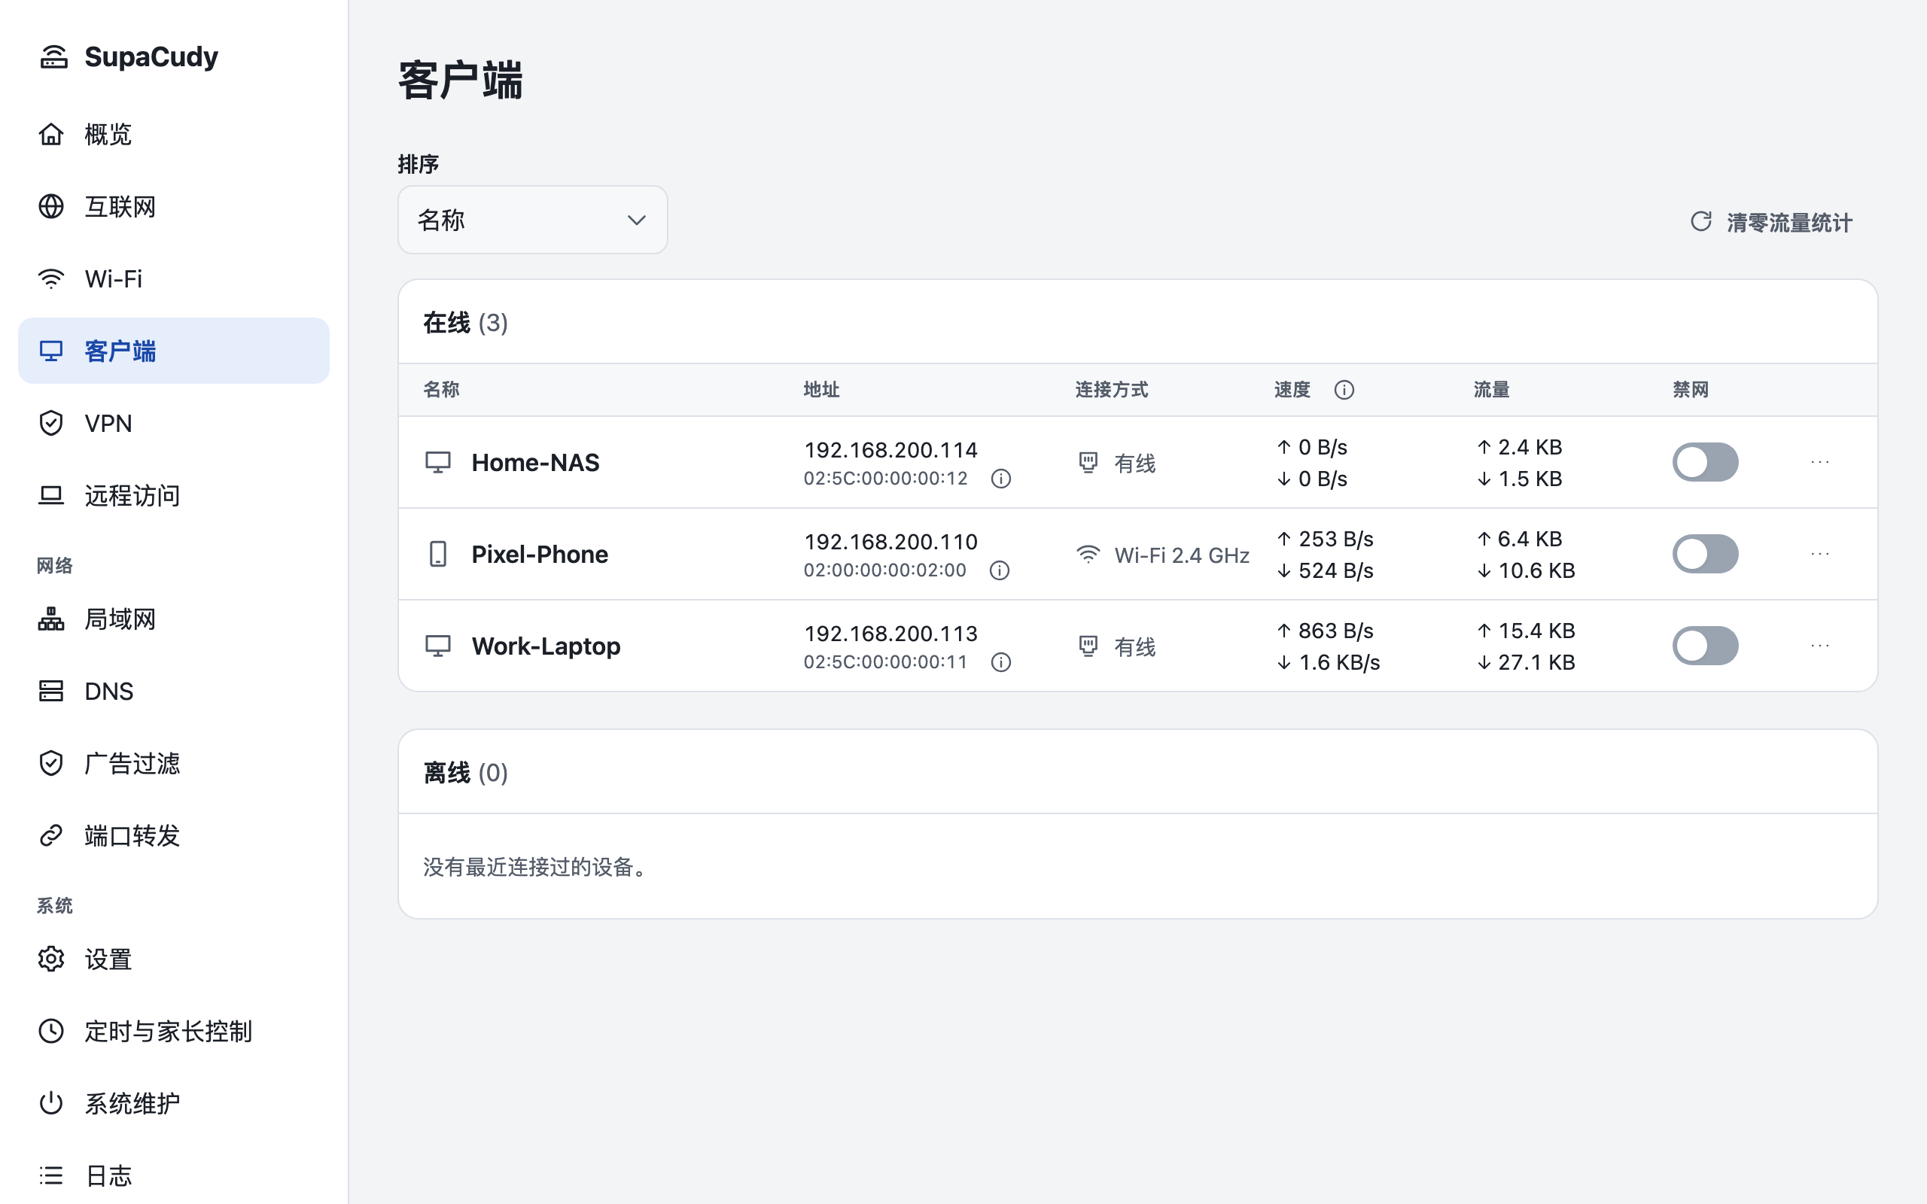Open the 排序 dropdown showing 名称
The width and height of the screenshot is (1927, 1204).
click(533, 220)
